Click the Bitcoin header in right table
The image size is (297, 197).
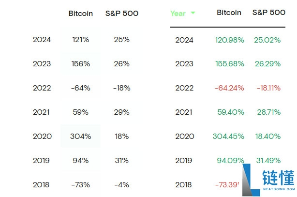(x=229, y=13)
